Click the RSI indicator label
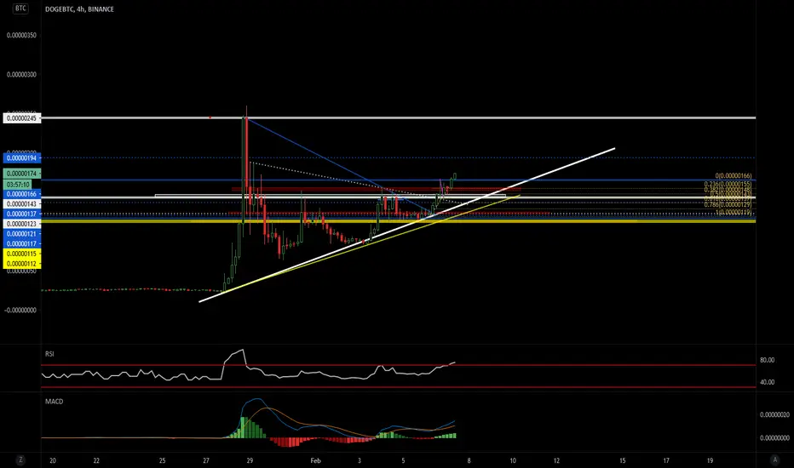Viewport: 794px width, 468px height. point(49,354)
